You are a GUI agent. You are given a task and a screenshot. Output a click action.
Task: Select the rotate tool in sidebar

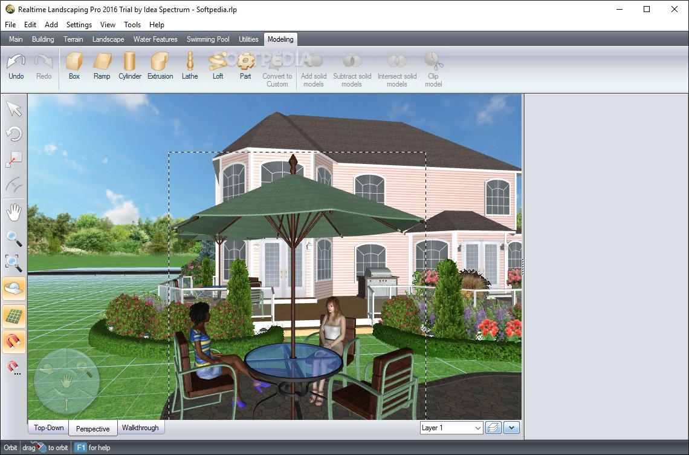click(x=14, y=134)
